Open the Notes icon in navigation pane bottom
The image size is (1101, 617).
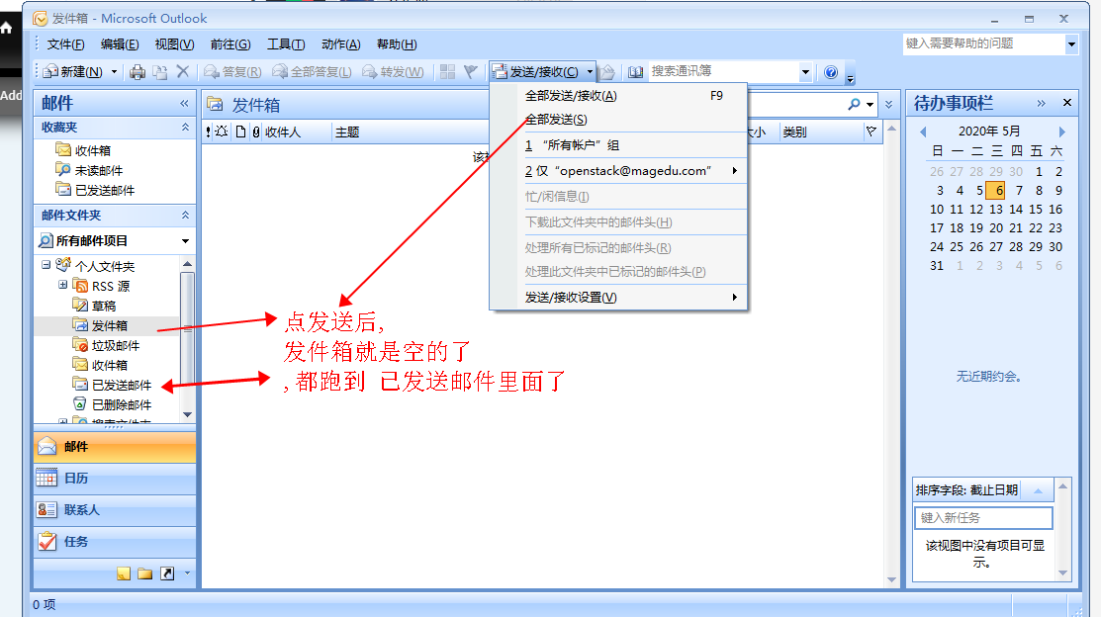coord(124,573)
